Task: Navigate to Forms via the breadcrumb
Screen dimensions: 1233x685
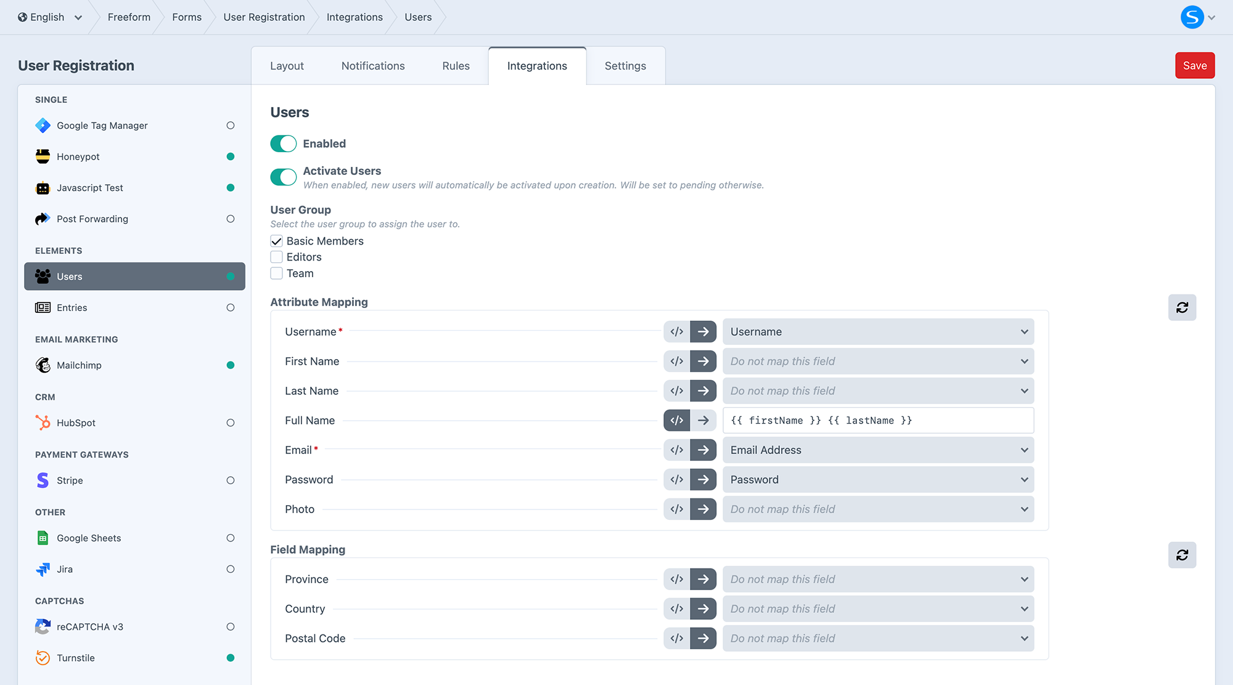Action: point(187,17)
